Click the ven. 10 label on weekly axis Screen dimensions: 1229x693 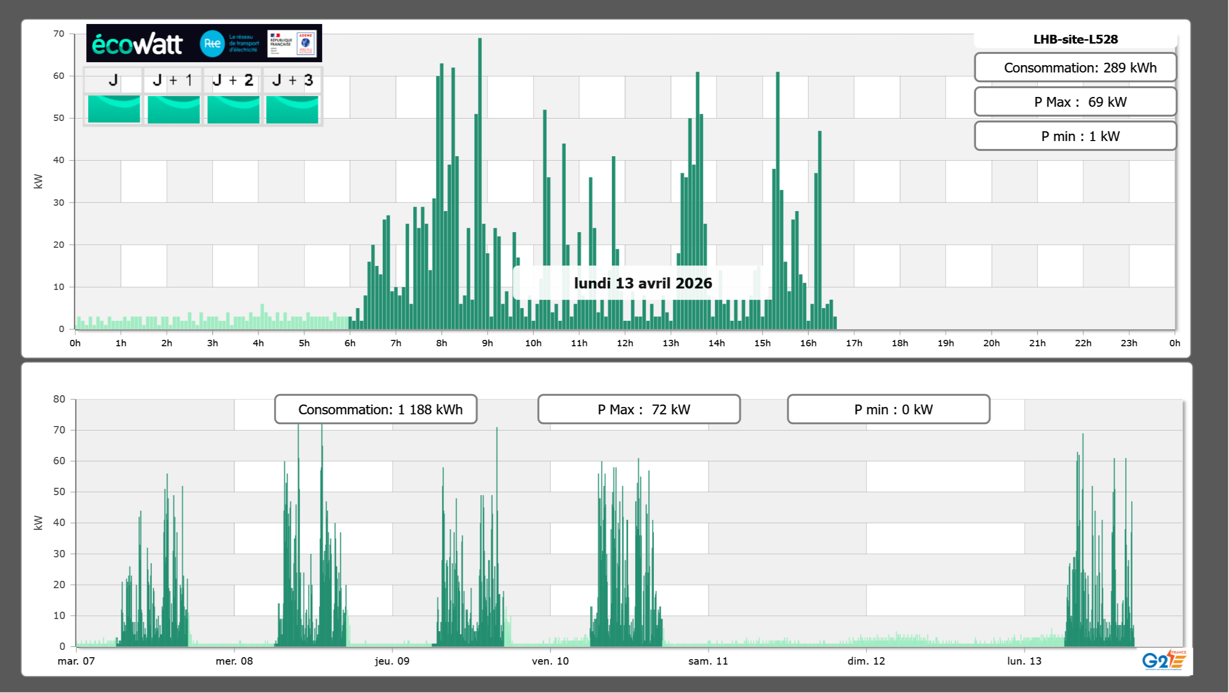[x=550, y=661]
